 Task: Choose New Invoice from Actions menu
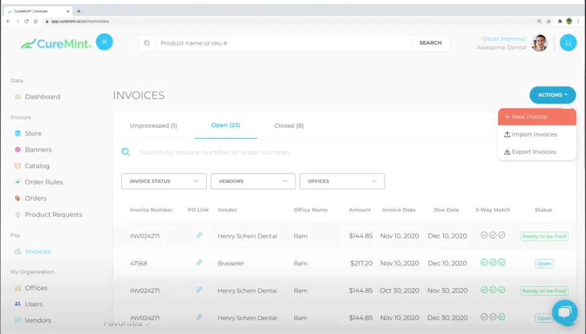click(x=536, y=117)
